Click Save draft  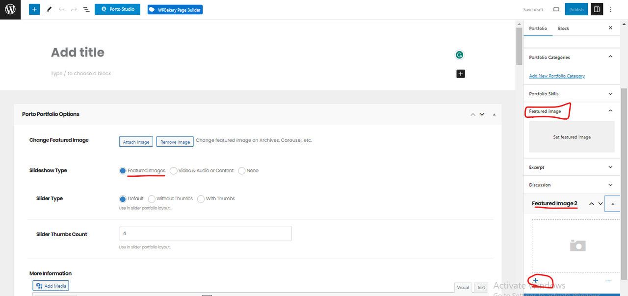coord(533,9)
